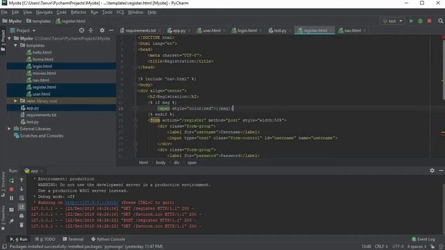Start debugging with the green bug icon

[420, 21]
